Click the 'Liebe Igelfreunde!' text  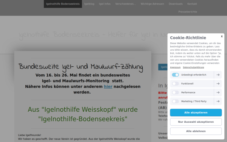coord(30,135)
